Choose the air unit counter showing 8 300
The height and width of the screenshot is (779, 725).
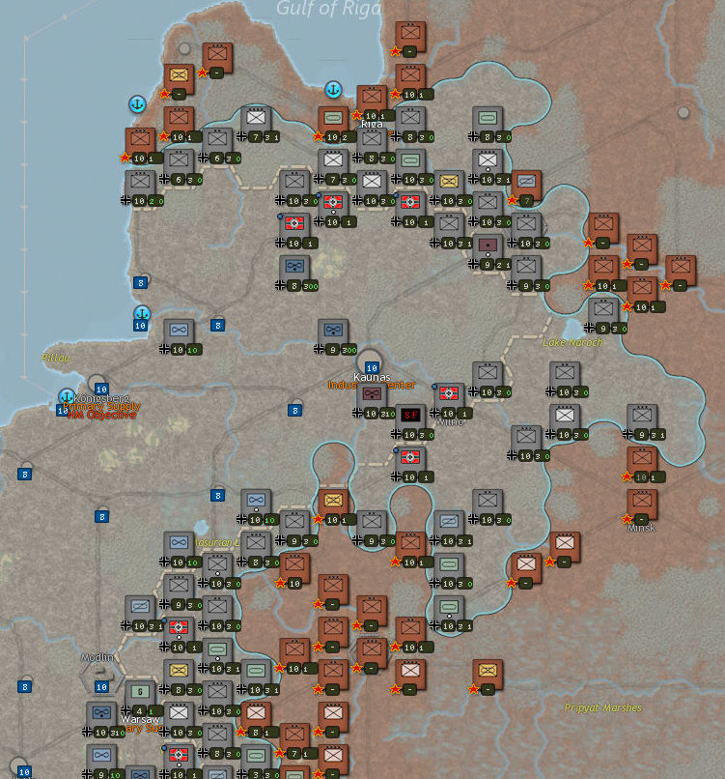(294, 266)
